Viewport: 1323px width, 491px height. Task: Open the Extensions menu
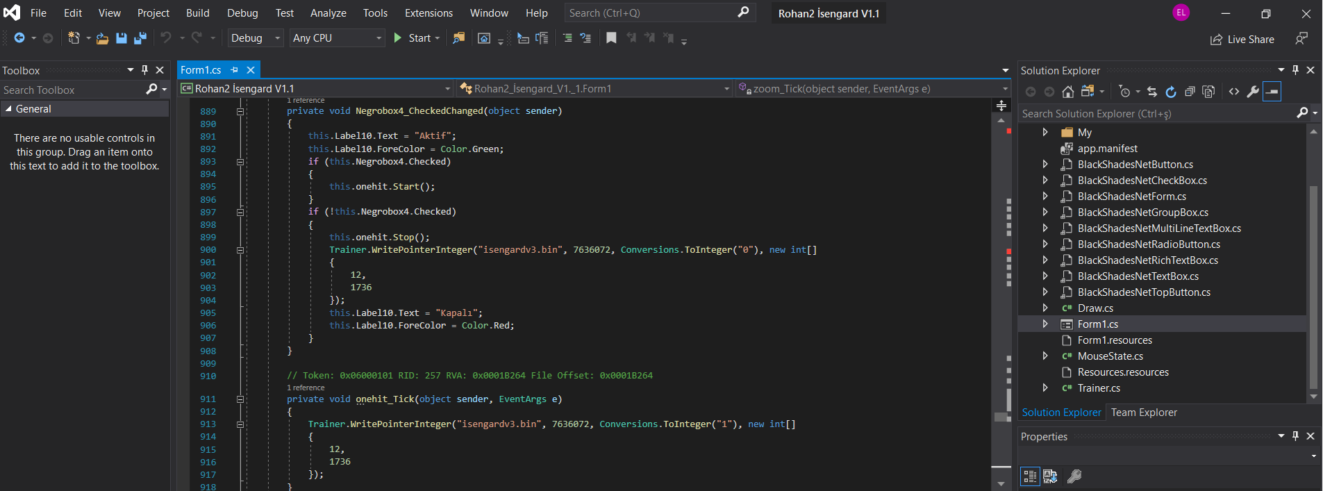(x=428, y=13)
